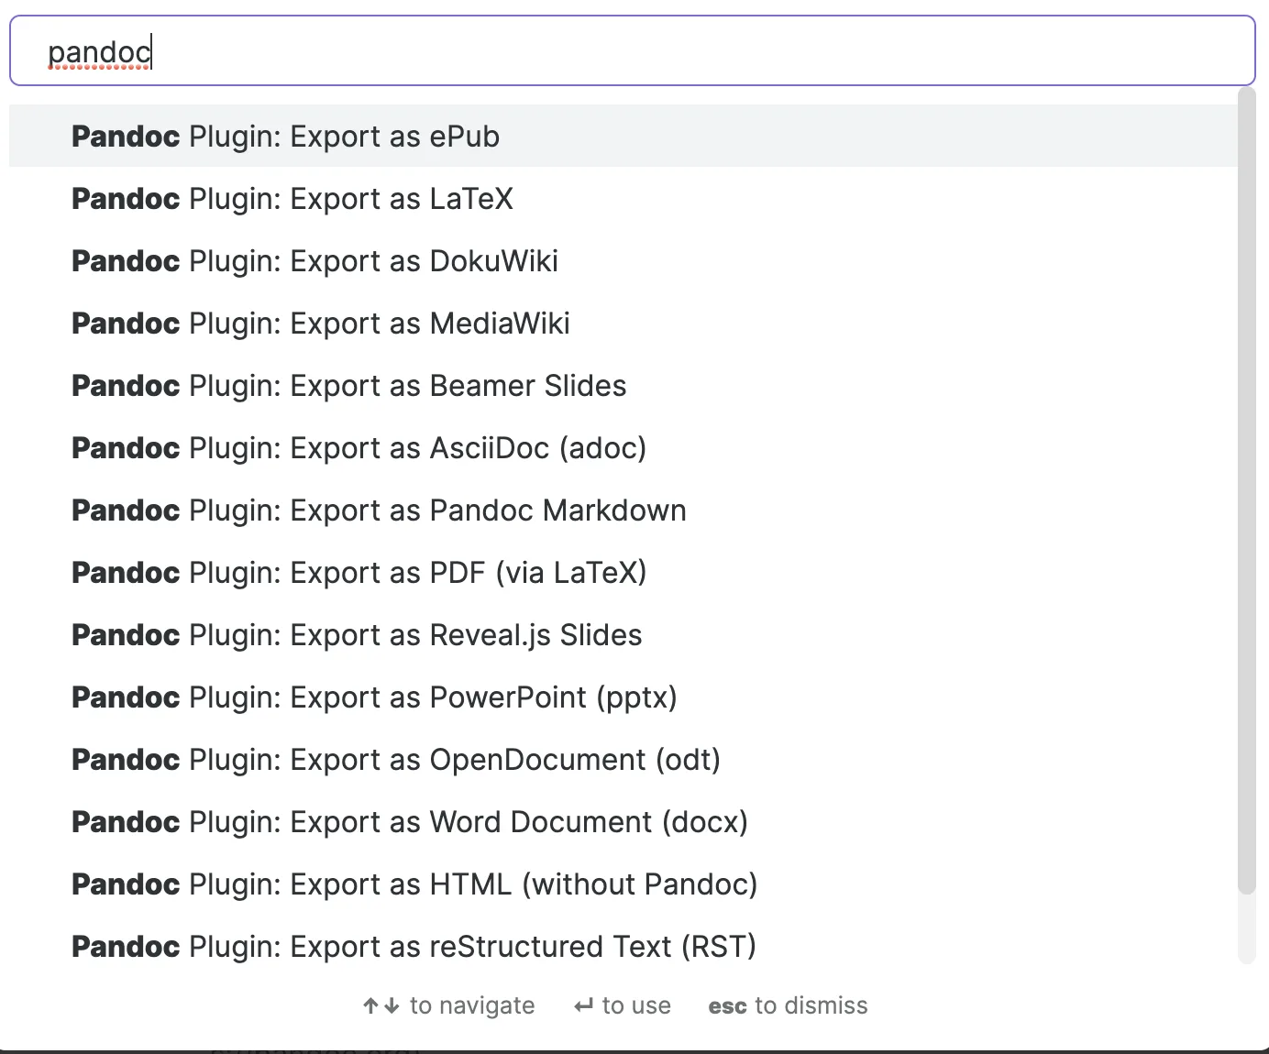Select Export as PowerPoint (pptx)

(374, 697)
